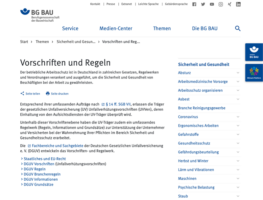Open the Mitmach-Plattform side tile
The height and width of the screenshot is (200, 263).
coord(254,73)
